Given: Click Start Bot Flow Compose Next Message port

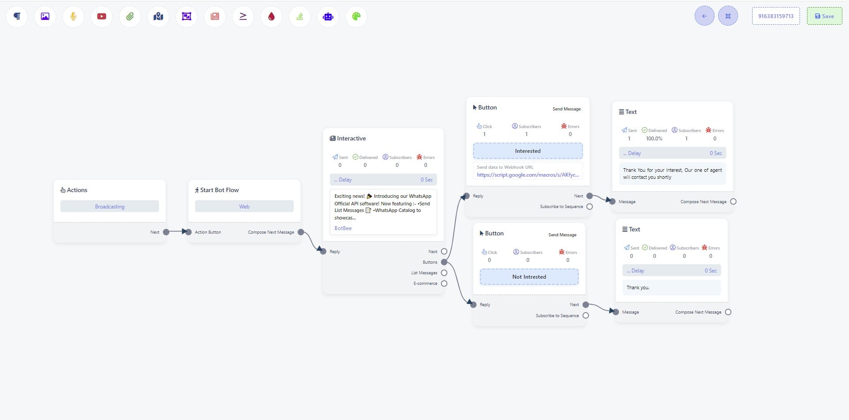Looking at the screenshot, I should [x=301, y=232].
